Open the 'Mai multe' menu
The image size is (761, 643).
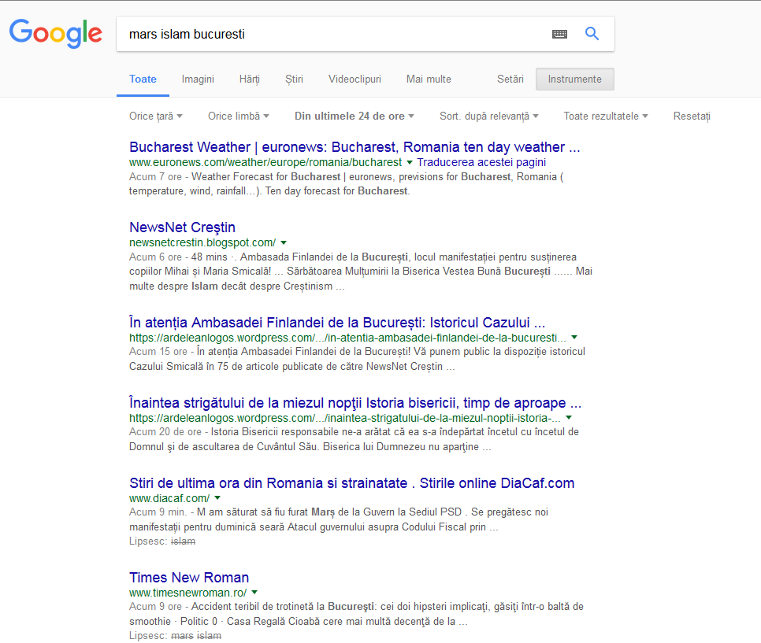tap(429, 79)
